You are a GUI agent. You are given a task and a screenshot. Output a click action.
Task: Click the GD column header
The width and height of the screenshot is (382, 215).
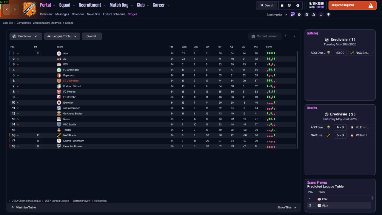[244, 47]
